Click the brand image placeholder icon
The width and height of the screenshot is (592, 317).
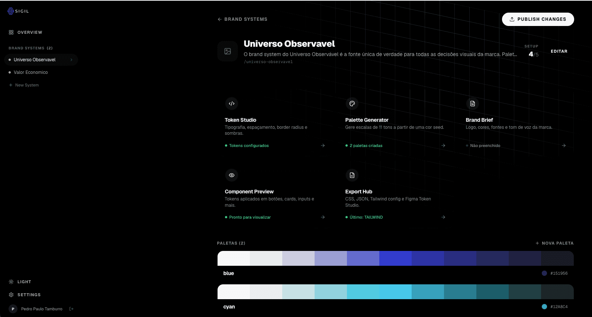pyautogui.click(x=228, y=51)
